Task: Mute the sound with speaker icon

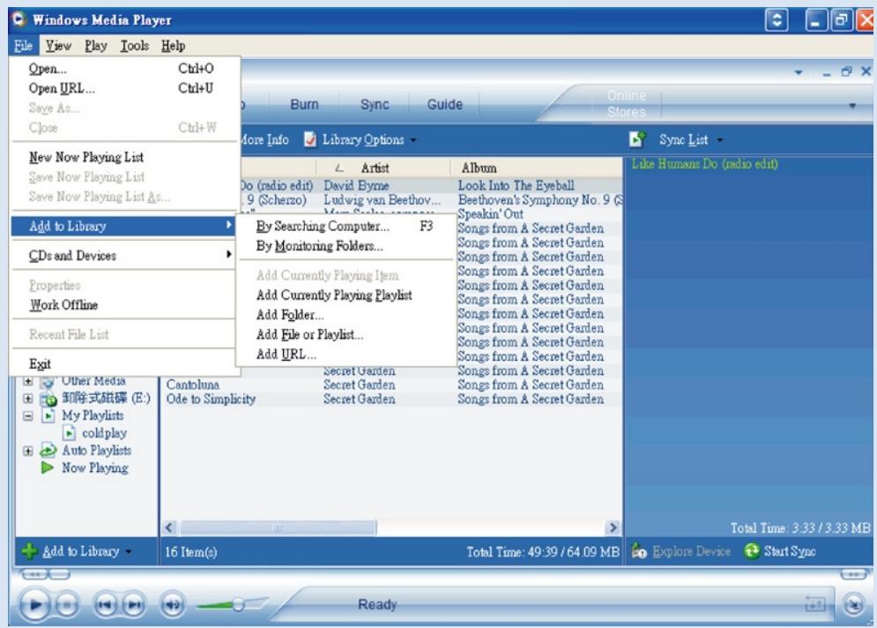Action: 172,604
